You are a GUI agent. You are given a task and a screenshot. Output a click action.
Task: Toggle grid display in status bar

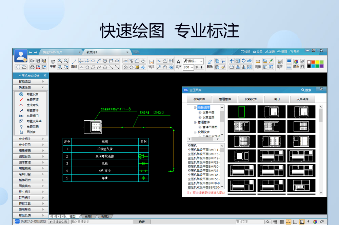275,222
